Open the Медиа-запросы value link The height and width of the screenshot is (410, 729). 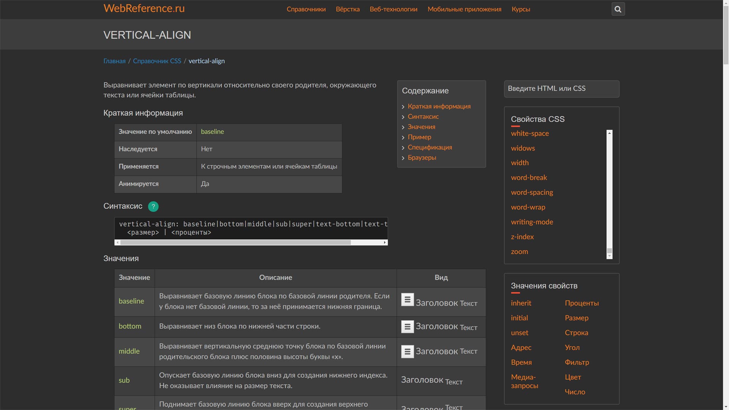tap(524, 382)
